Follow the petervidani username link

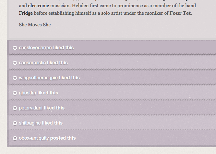[31, 108]
